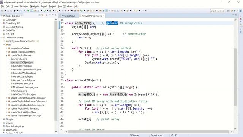Open the Debug configurations dropdown arrow

click(41, 11)
